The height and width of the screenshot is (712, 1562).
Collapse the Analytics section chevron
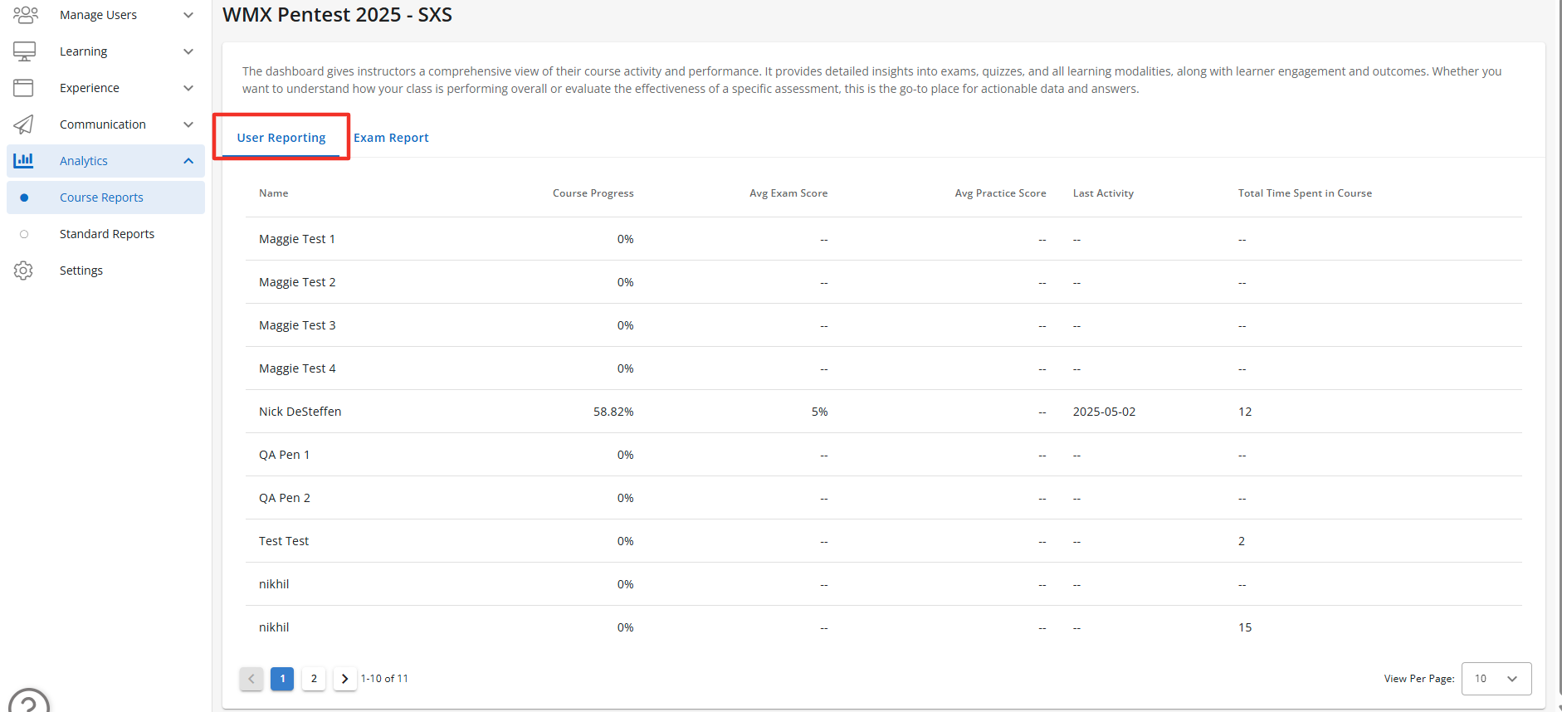[188, 161]
